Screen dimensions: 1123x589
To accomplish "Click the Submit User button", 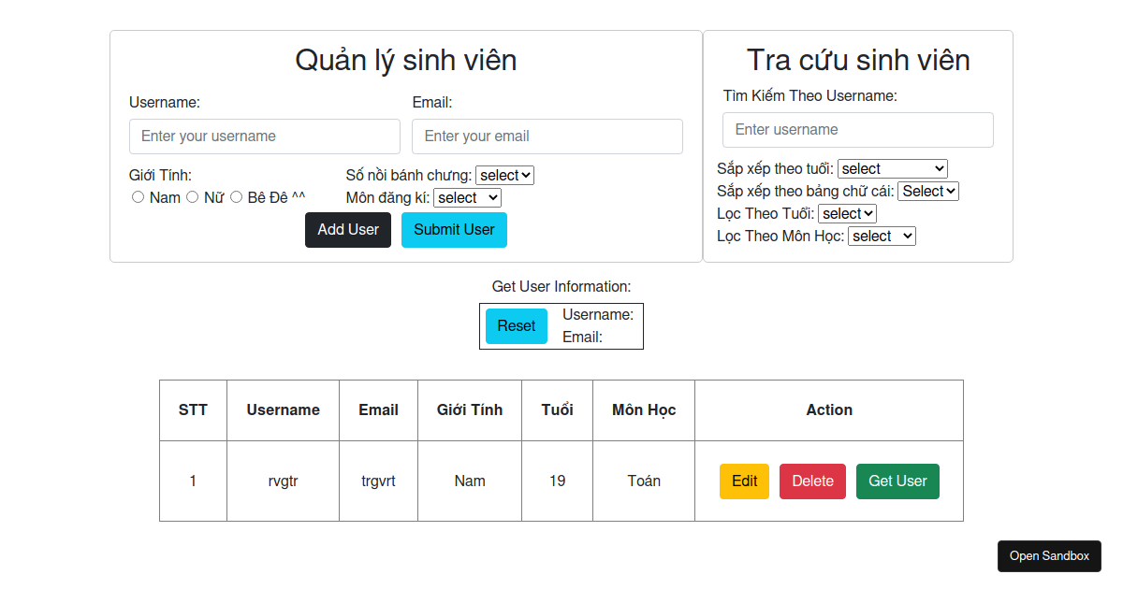I will pyautogui.click(x=454, y=230).
